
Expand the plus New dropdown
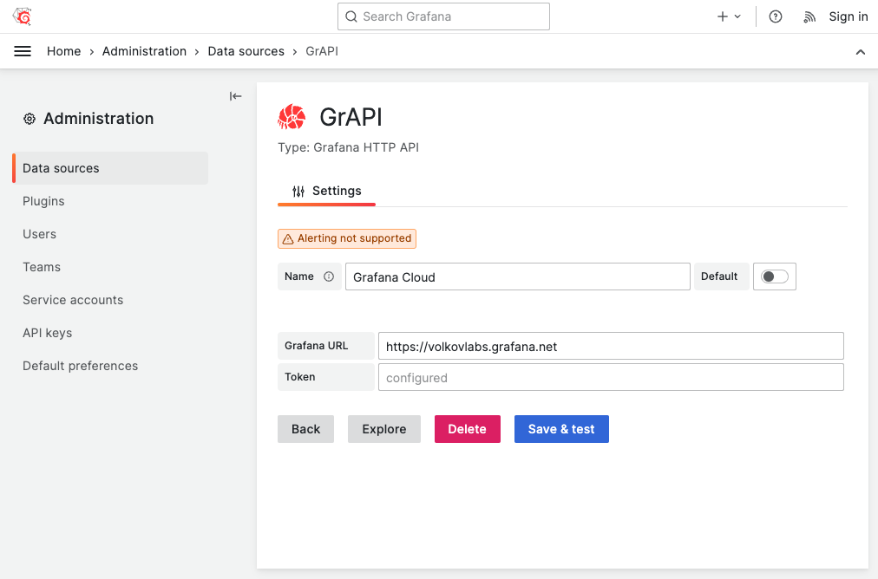point(729,16)
